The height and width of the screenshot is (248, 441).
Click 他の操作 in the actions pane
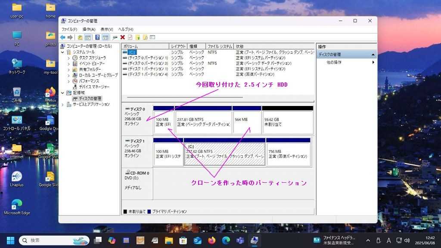point(334,62)
